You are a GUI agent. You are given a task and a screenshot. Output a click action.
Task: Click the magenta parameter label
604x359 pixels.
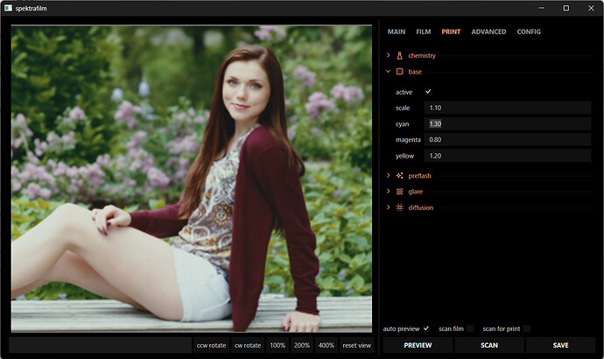[x=408, y=140]
